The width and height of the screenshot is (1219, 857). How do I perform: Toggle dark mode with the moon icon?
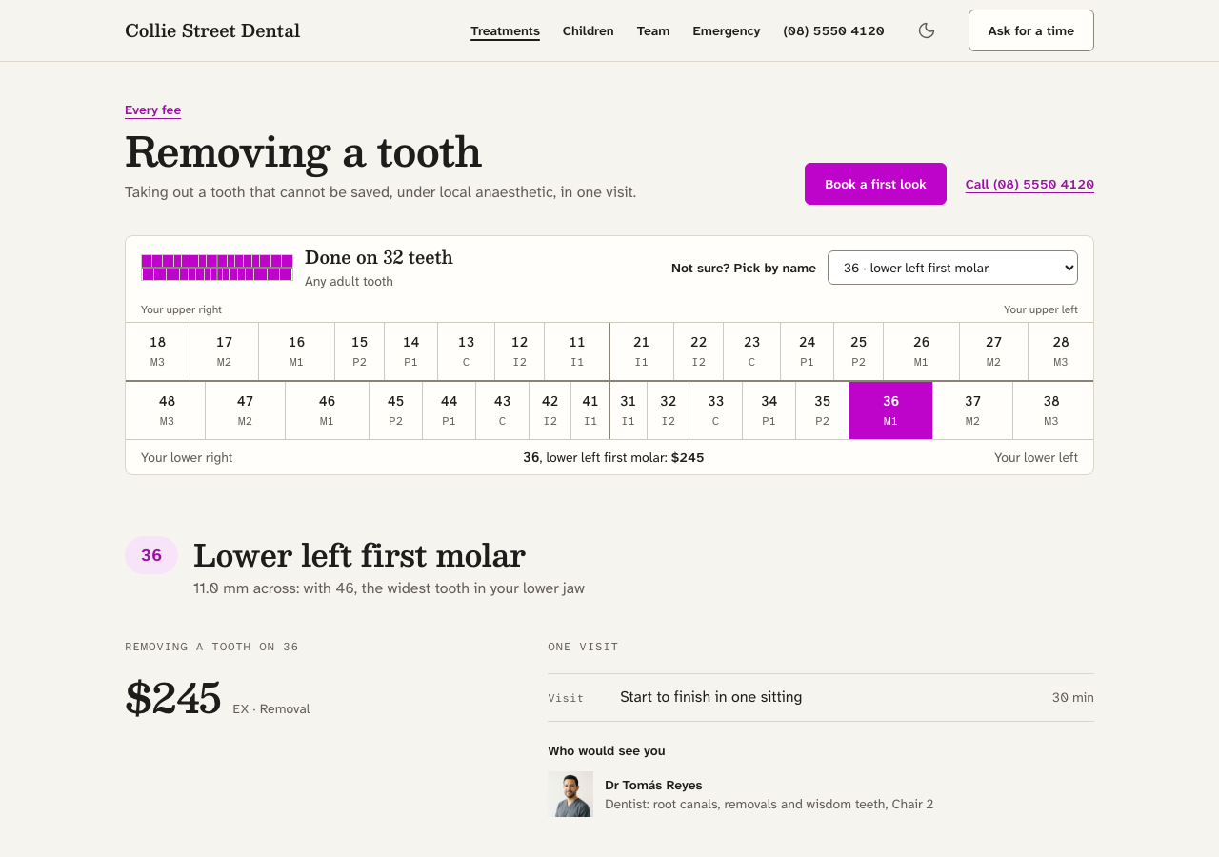coord(927,30)
